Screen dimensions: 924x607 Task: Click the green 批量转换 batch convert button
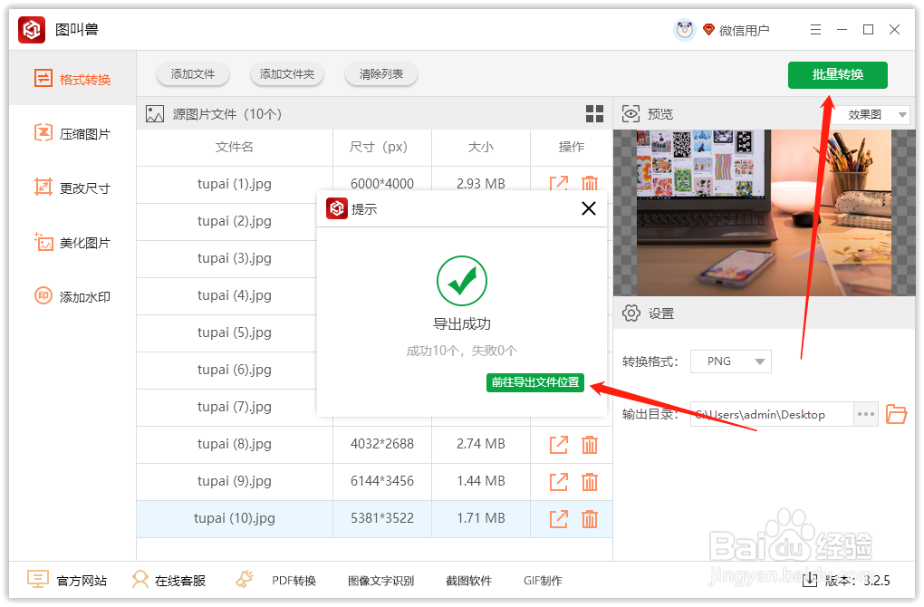point(837,75)
